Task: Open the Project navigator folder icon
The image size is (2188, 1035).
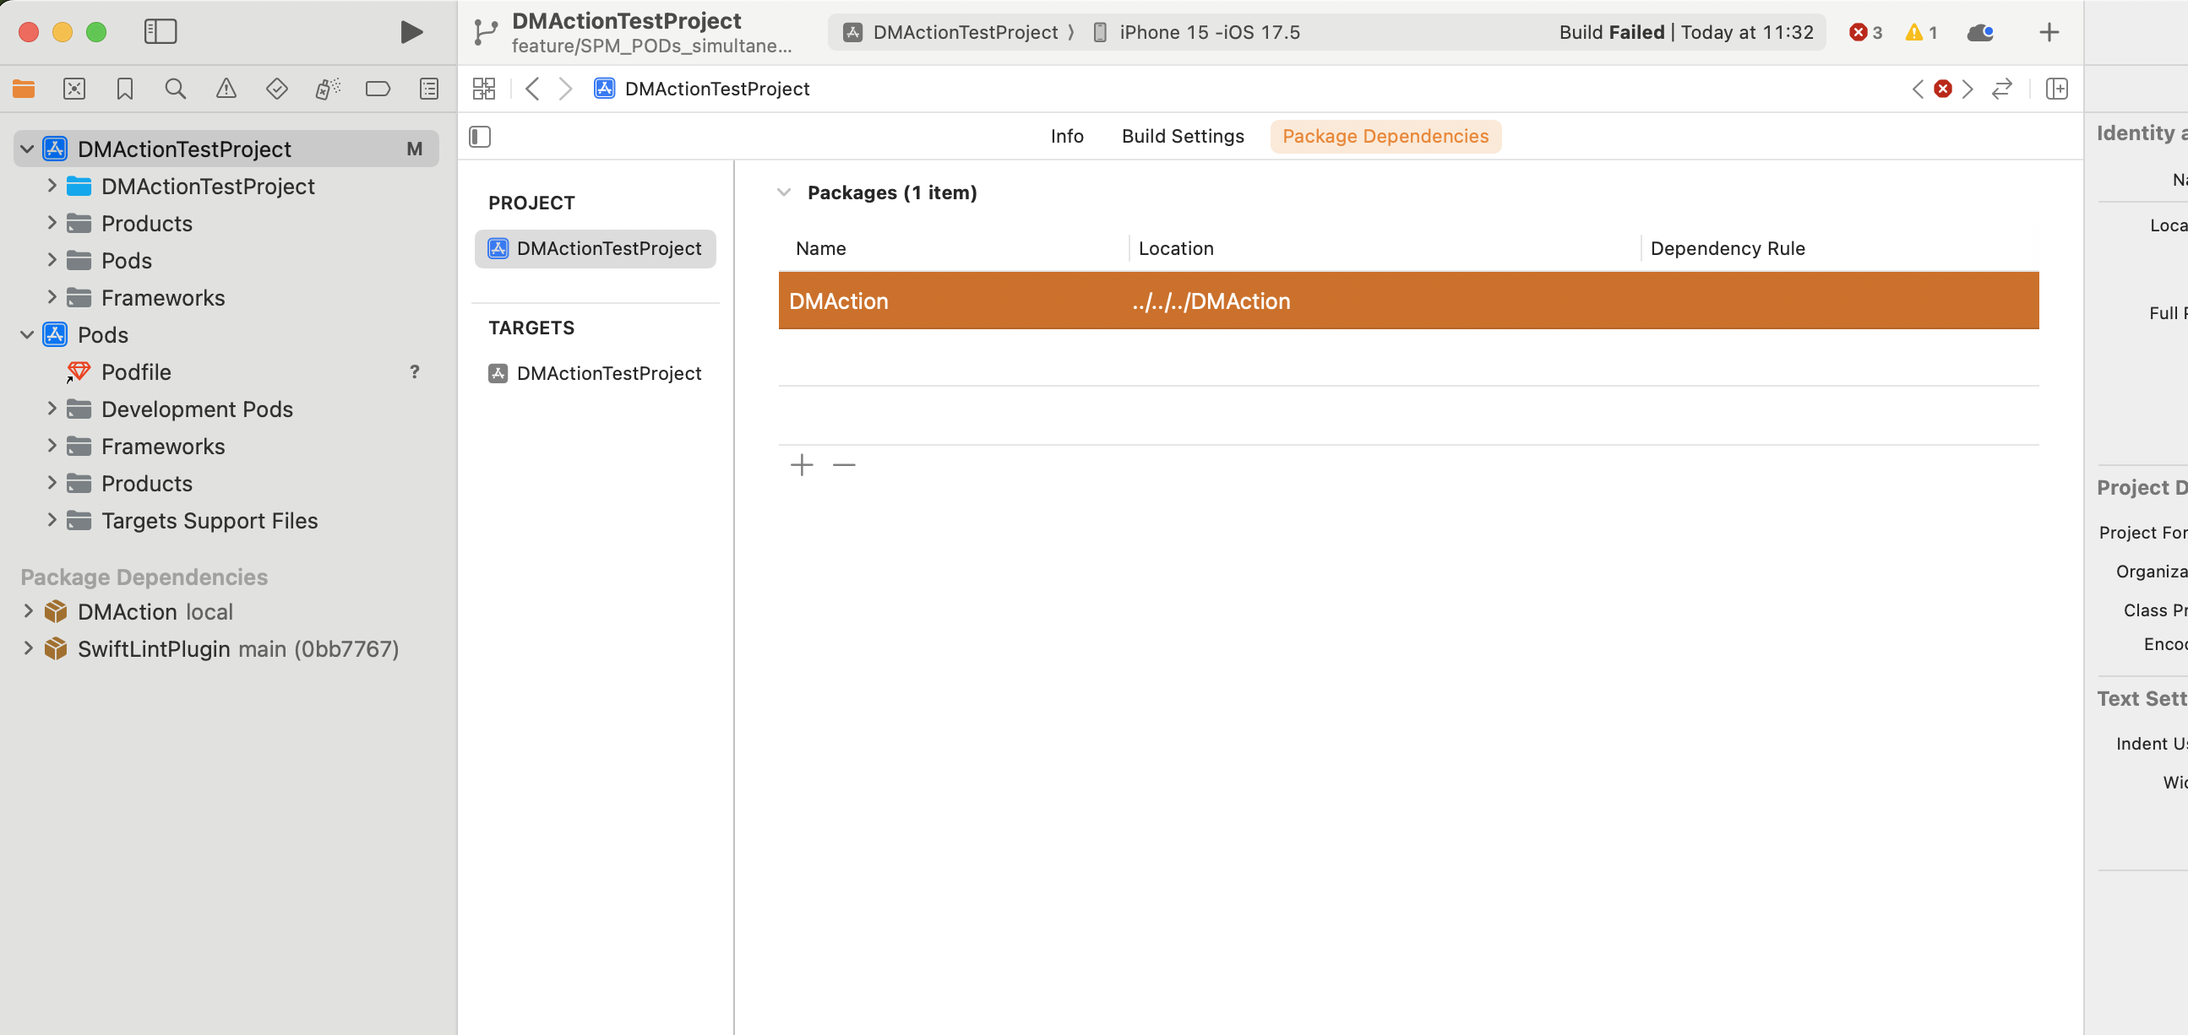Action: click(24, 89)
